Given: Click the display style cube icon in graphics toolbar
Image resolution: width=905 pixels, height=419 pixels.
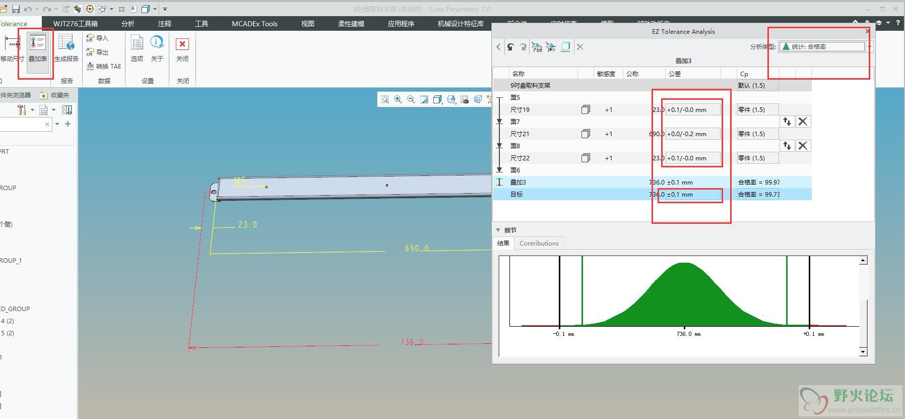Looking at the screenshot, I should coord(437,99).
